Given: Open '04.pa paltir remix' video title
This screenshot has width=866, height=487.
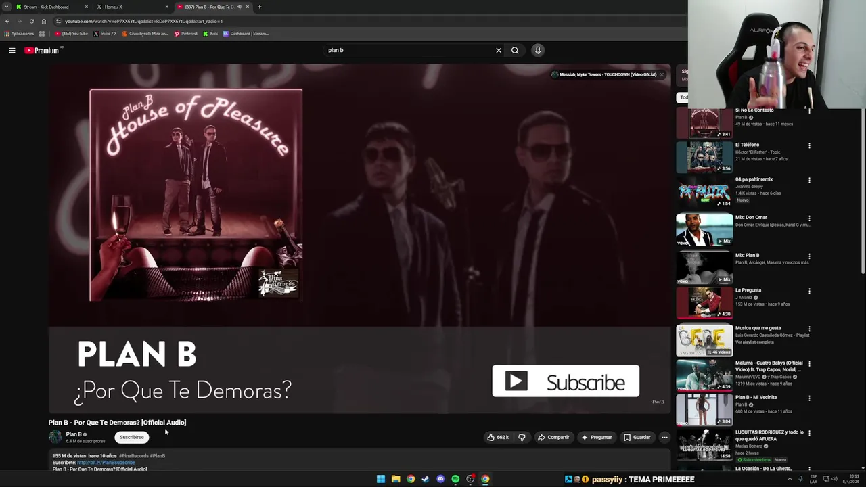Looking at the screenshot, I should coord(754,179).
